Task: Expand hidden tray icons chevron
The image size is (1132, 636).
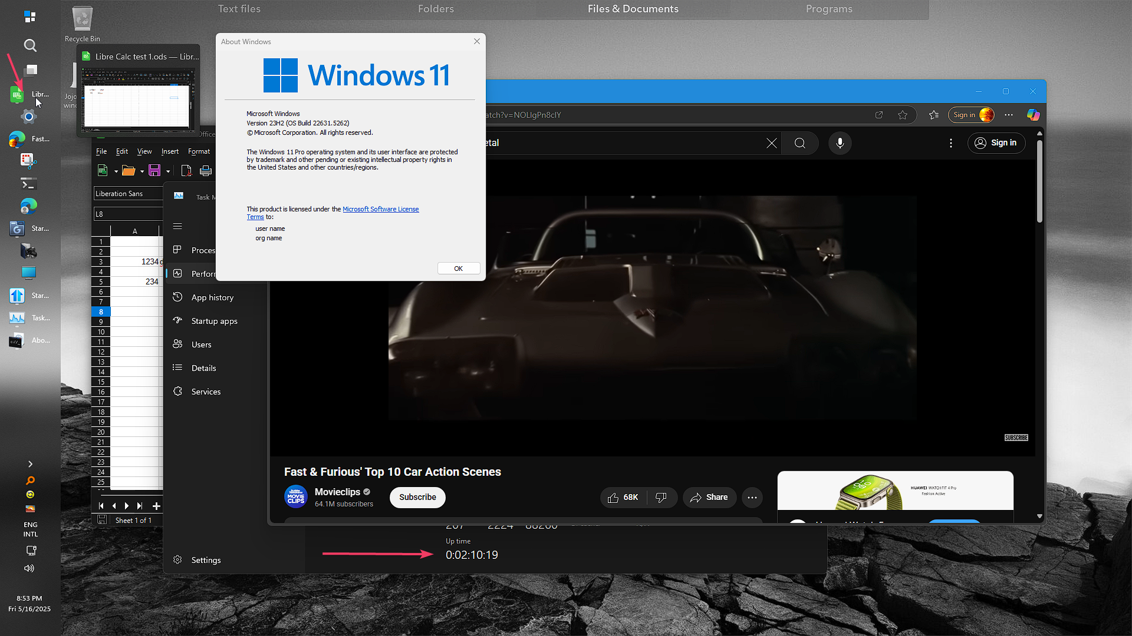Action: point(30,464)
